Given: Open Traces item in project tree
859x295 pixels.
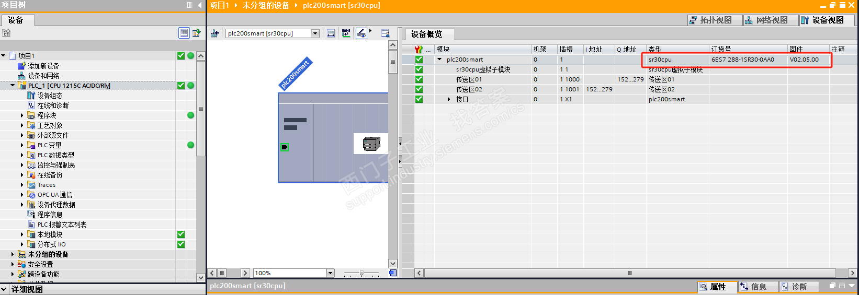Looking at the screenshot, I should 46,185.
